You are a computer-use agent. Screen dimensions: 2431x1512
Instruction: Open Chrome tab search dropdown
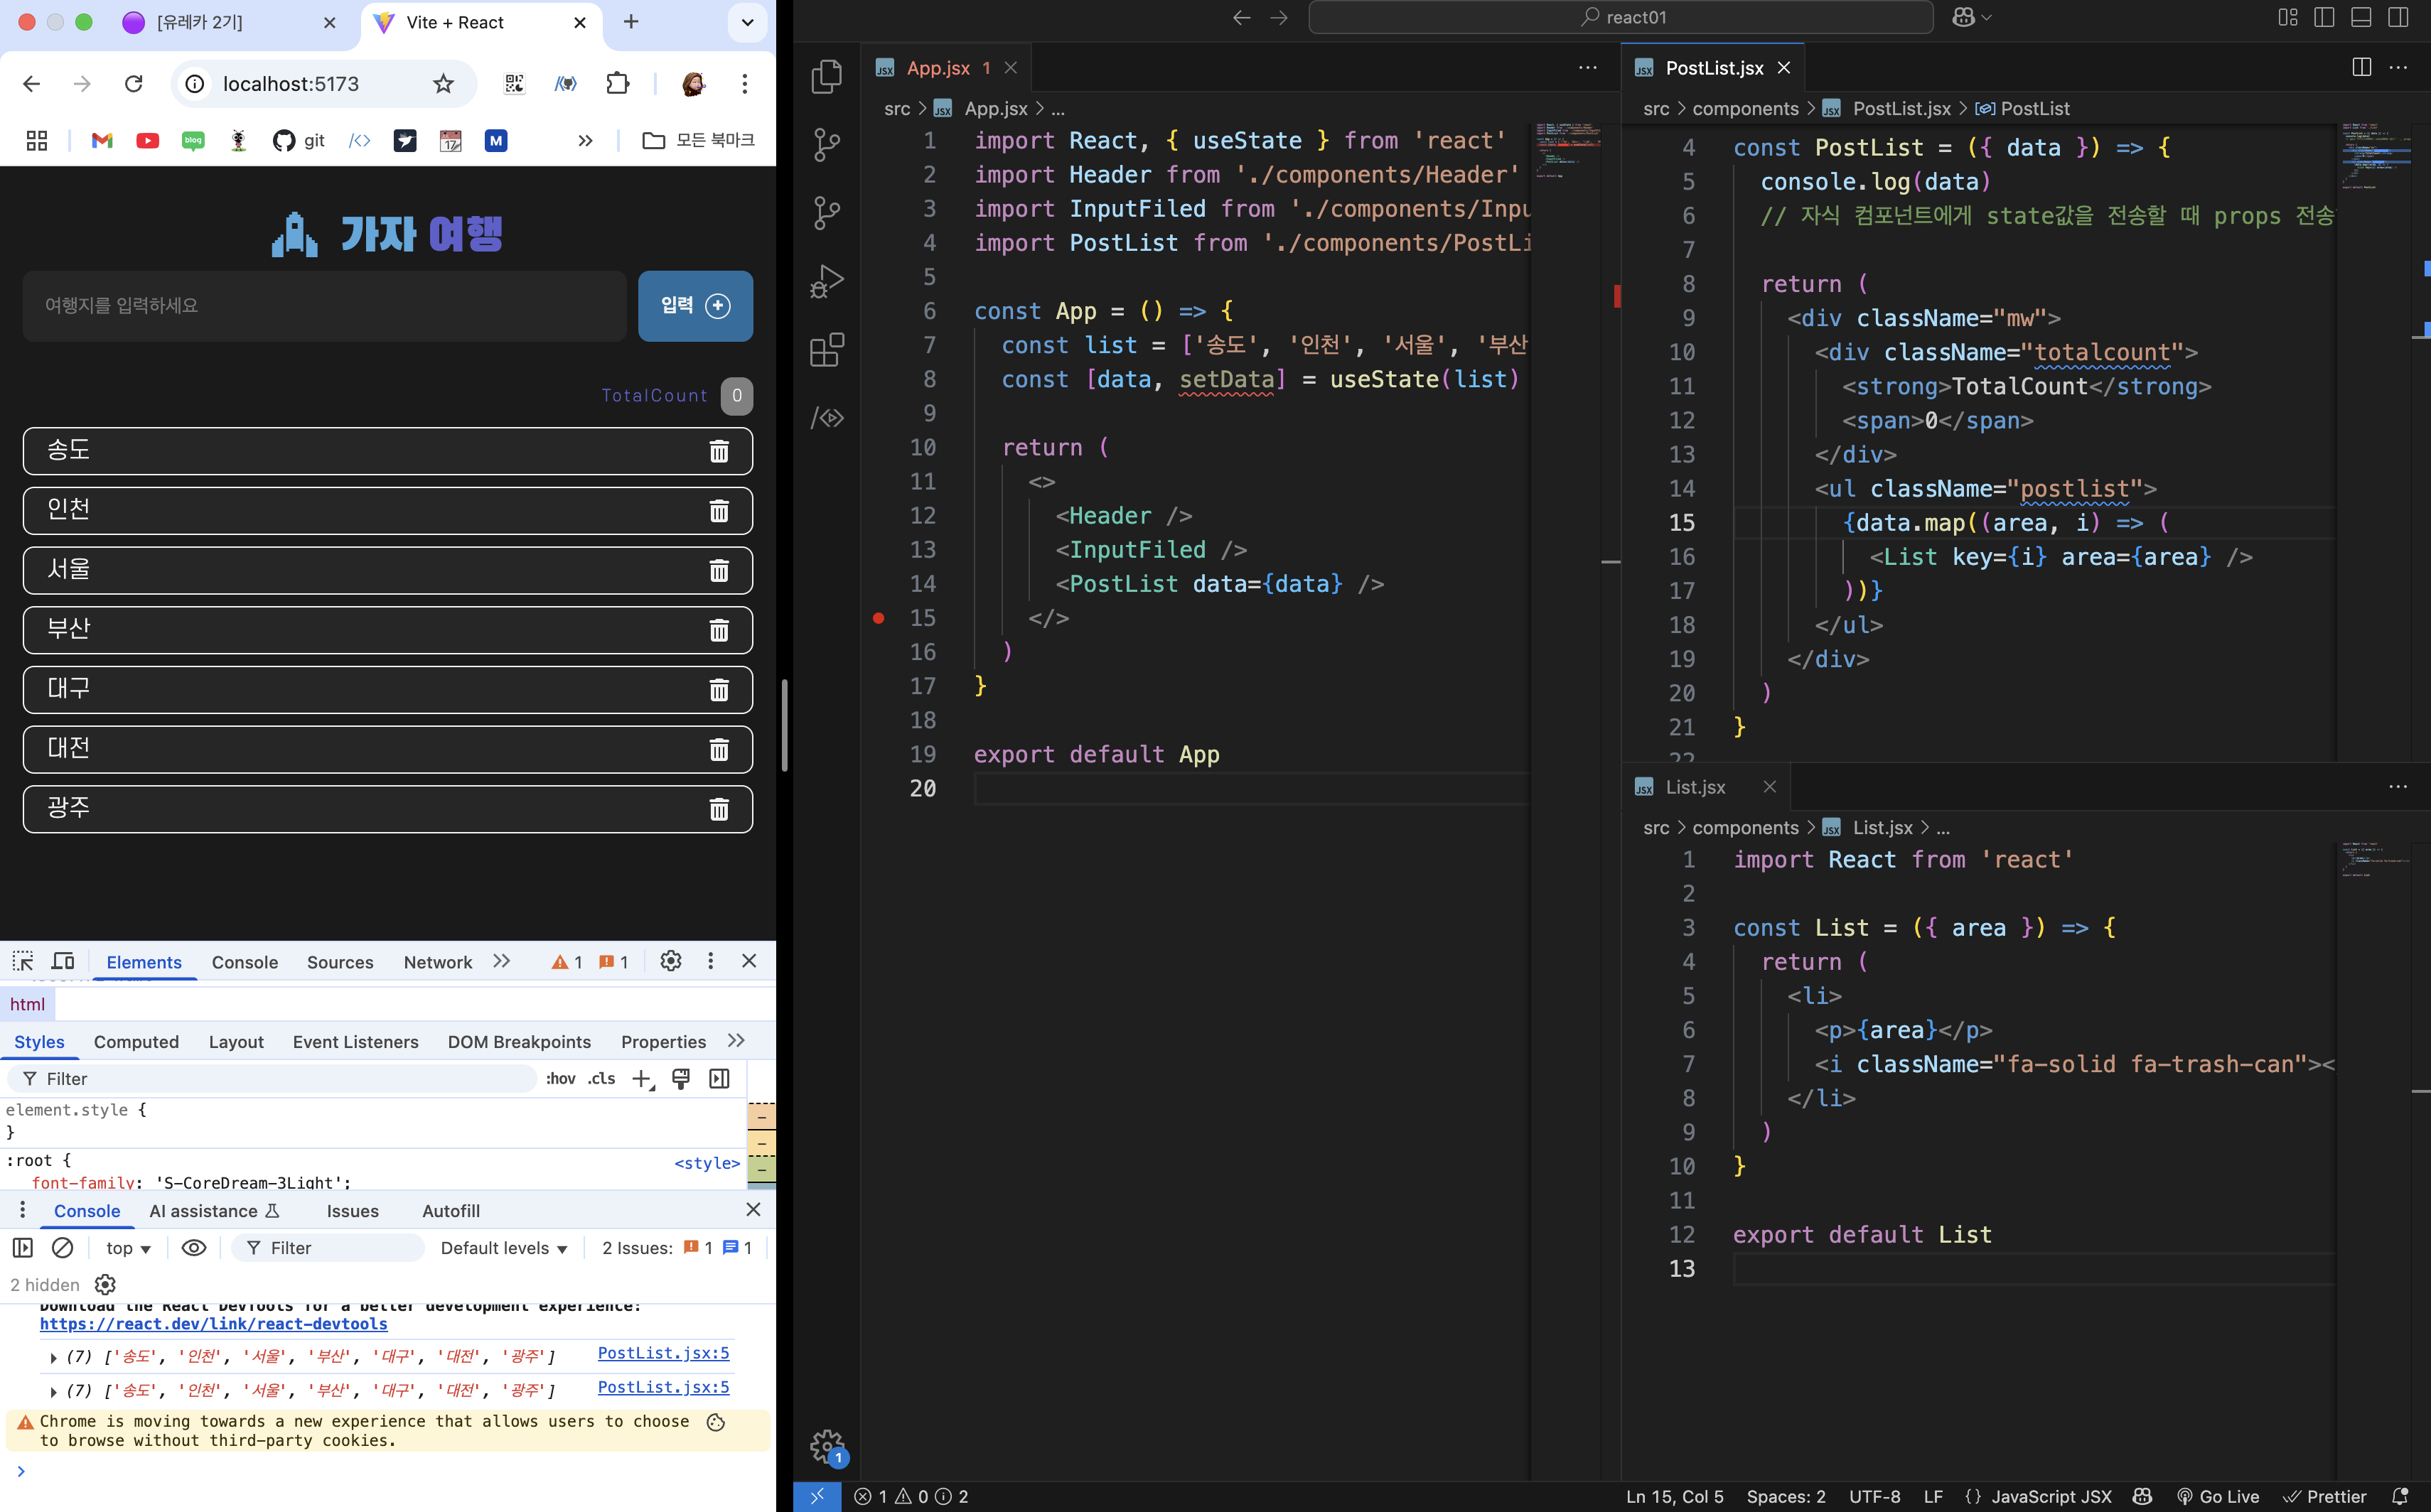click(x=747, y=22)
